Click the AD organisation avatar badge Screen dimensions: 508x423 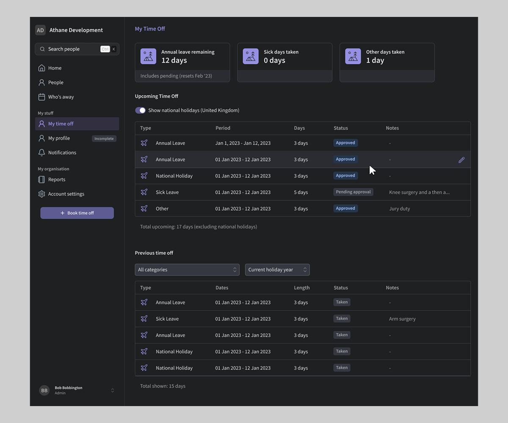40,30
